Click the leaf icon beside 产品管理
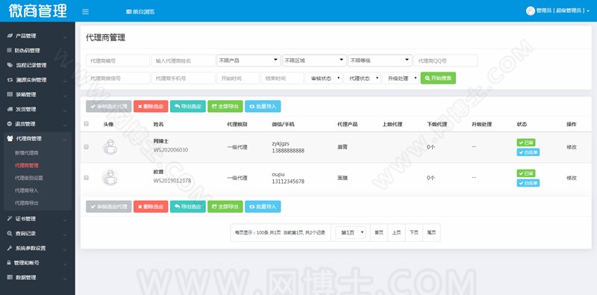The height and width of the screenshot is (295, 597). click(x=10, y=36)
